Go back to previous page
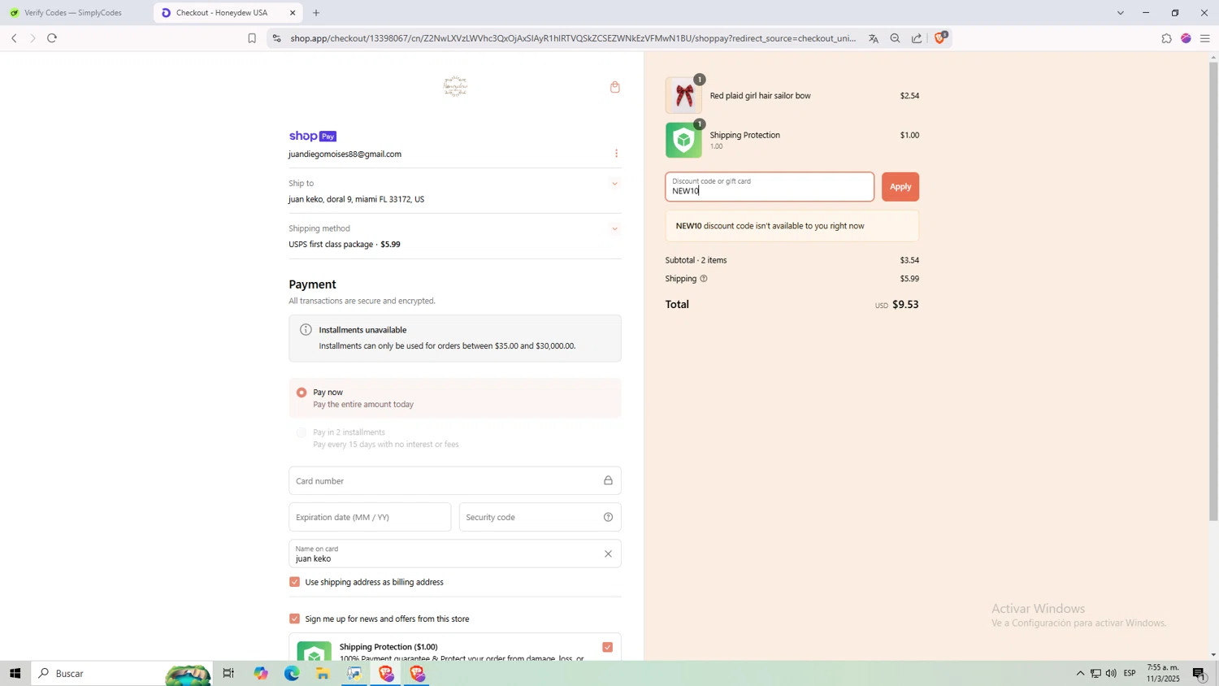The width and height of the screenshot is (1219, 686). pos(14,38)
